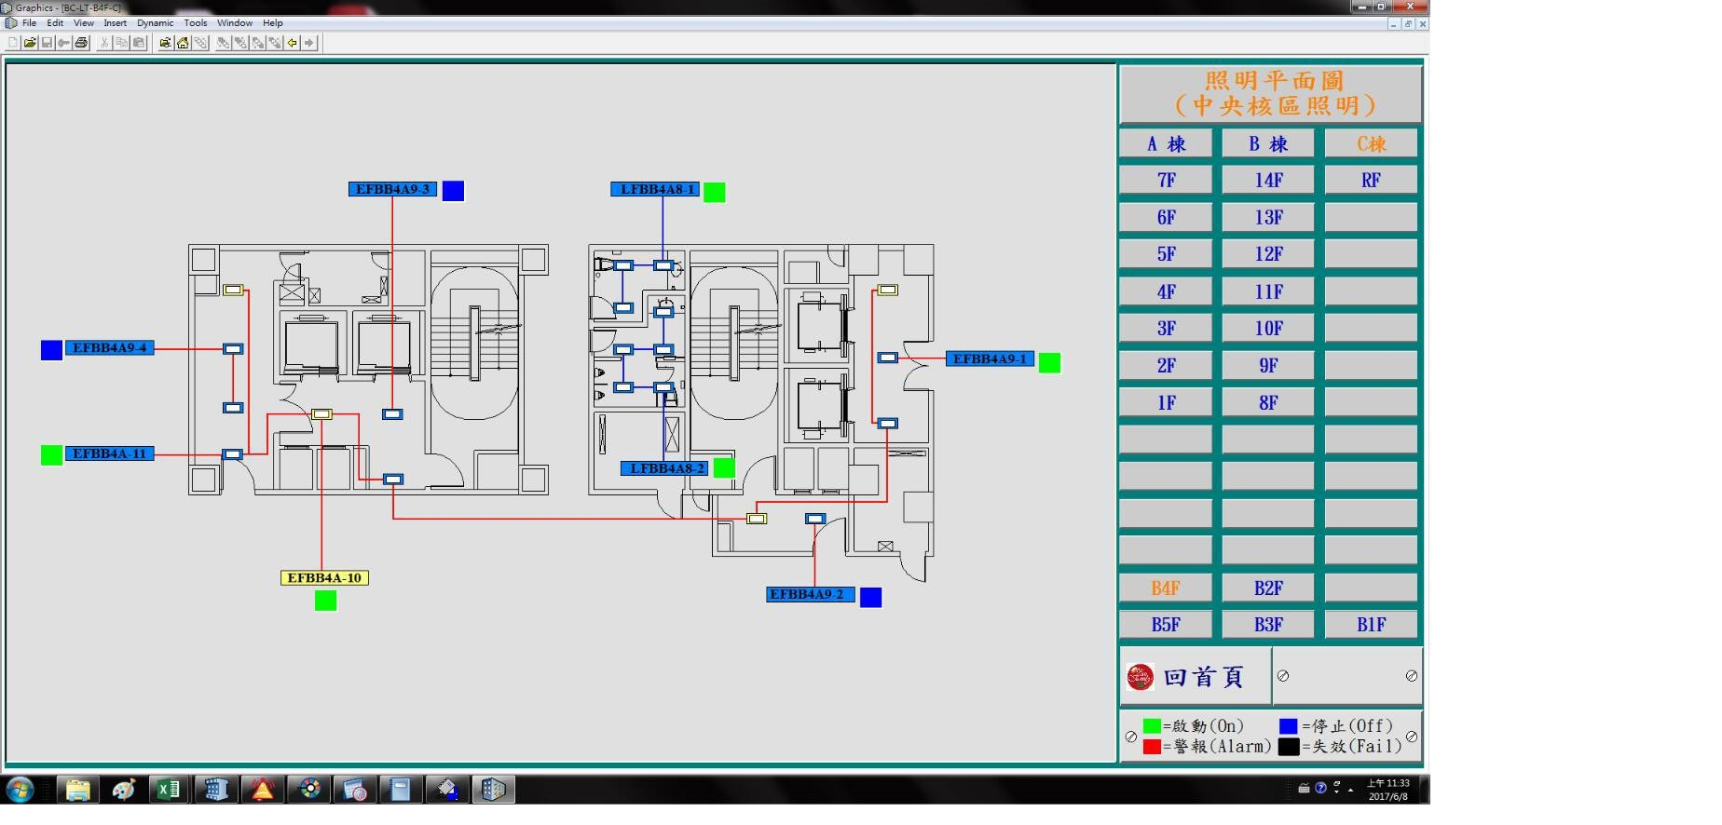
Task: Open Excel from the taskbar
Action: tap(169, 790)
